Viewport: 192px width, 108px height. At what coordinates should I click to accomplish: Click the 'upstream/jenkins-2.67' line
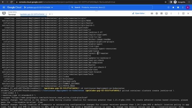pos(52,32)
